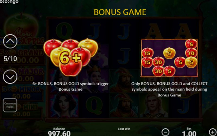Click the 6+ BONUS trigger description text
Viewport: 217px width, 136px height.
coord(71,86)
